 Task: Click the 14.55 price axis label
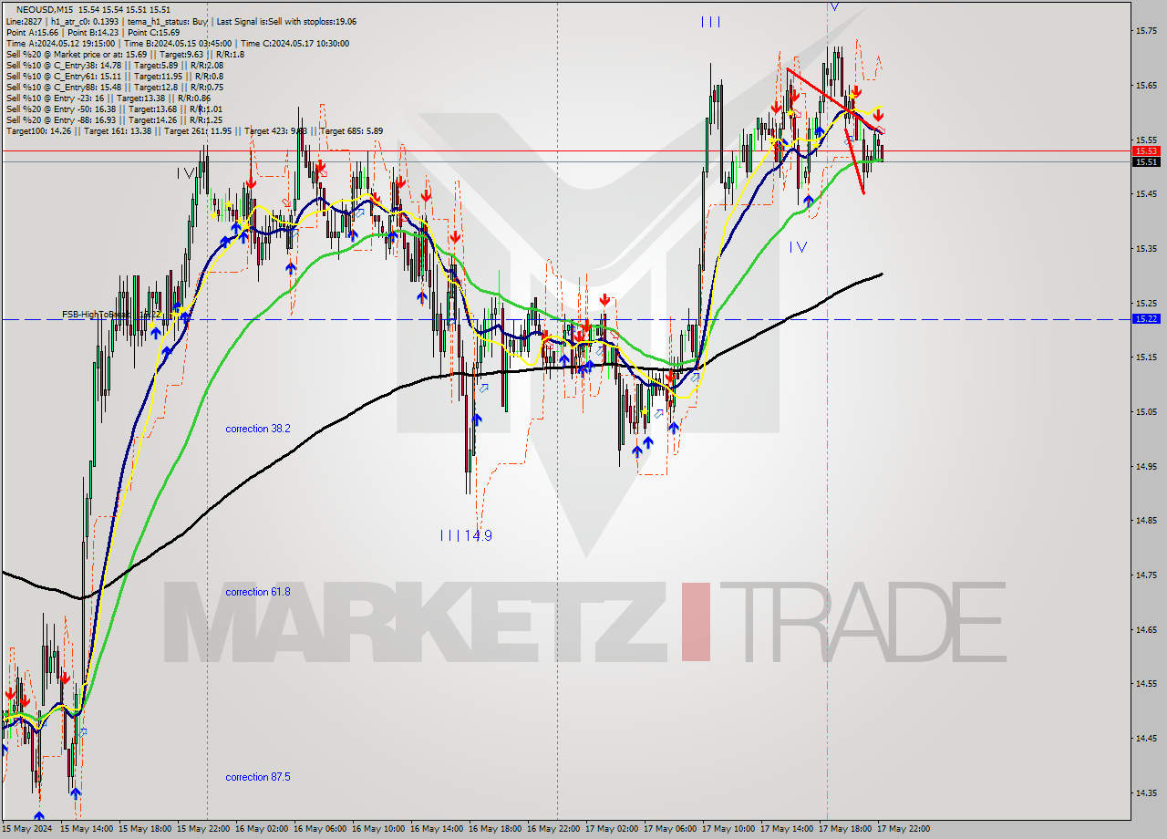coord(1146,683)
